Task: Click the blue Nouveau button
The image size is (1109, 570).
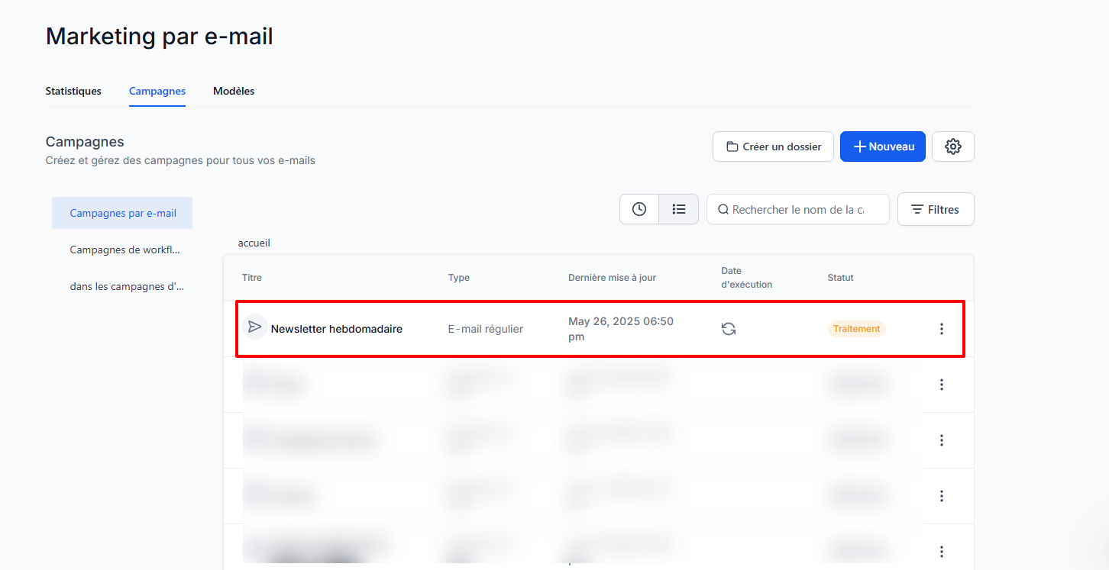Action: [x=882, y=147]
